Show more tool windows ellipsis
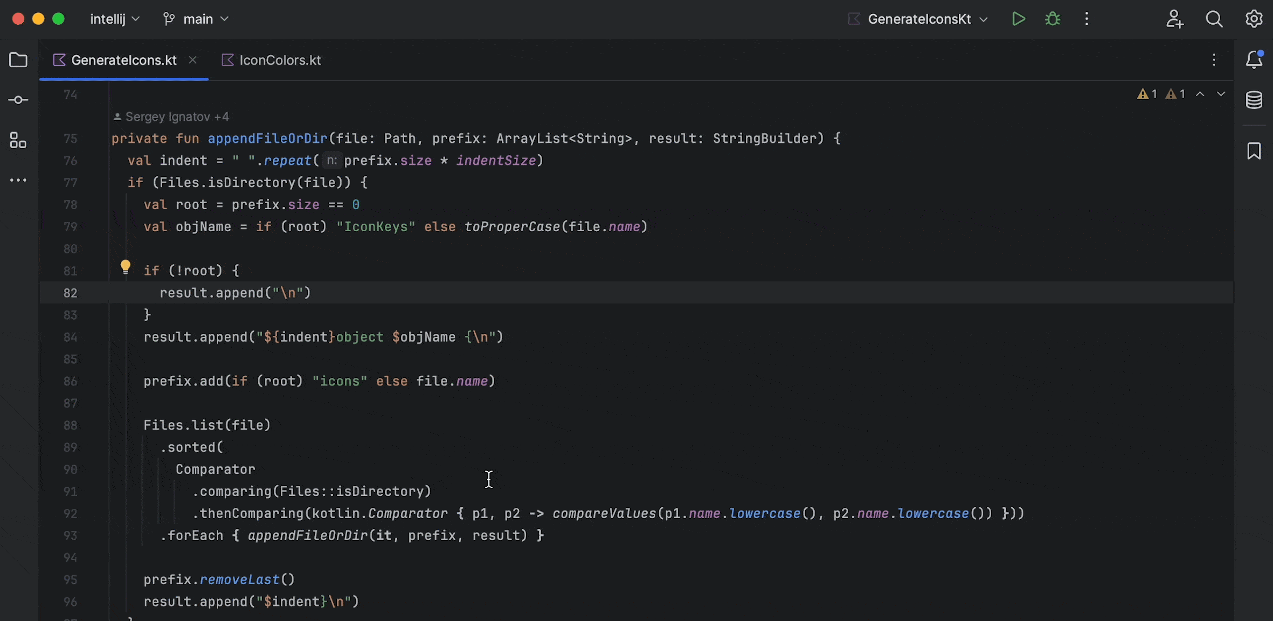The height and width of the screenshot is (621, 1273). click(18, 181)
